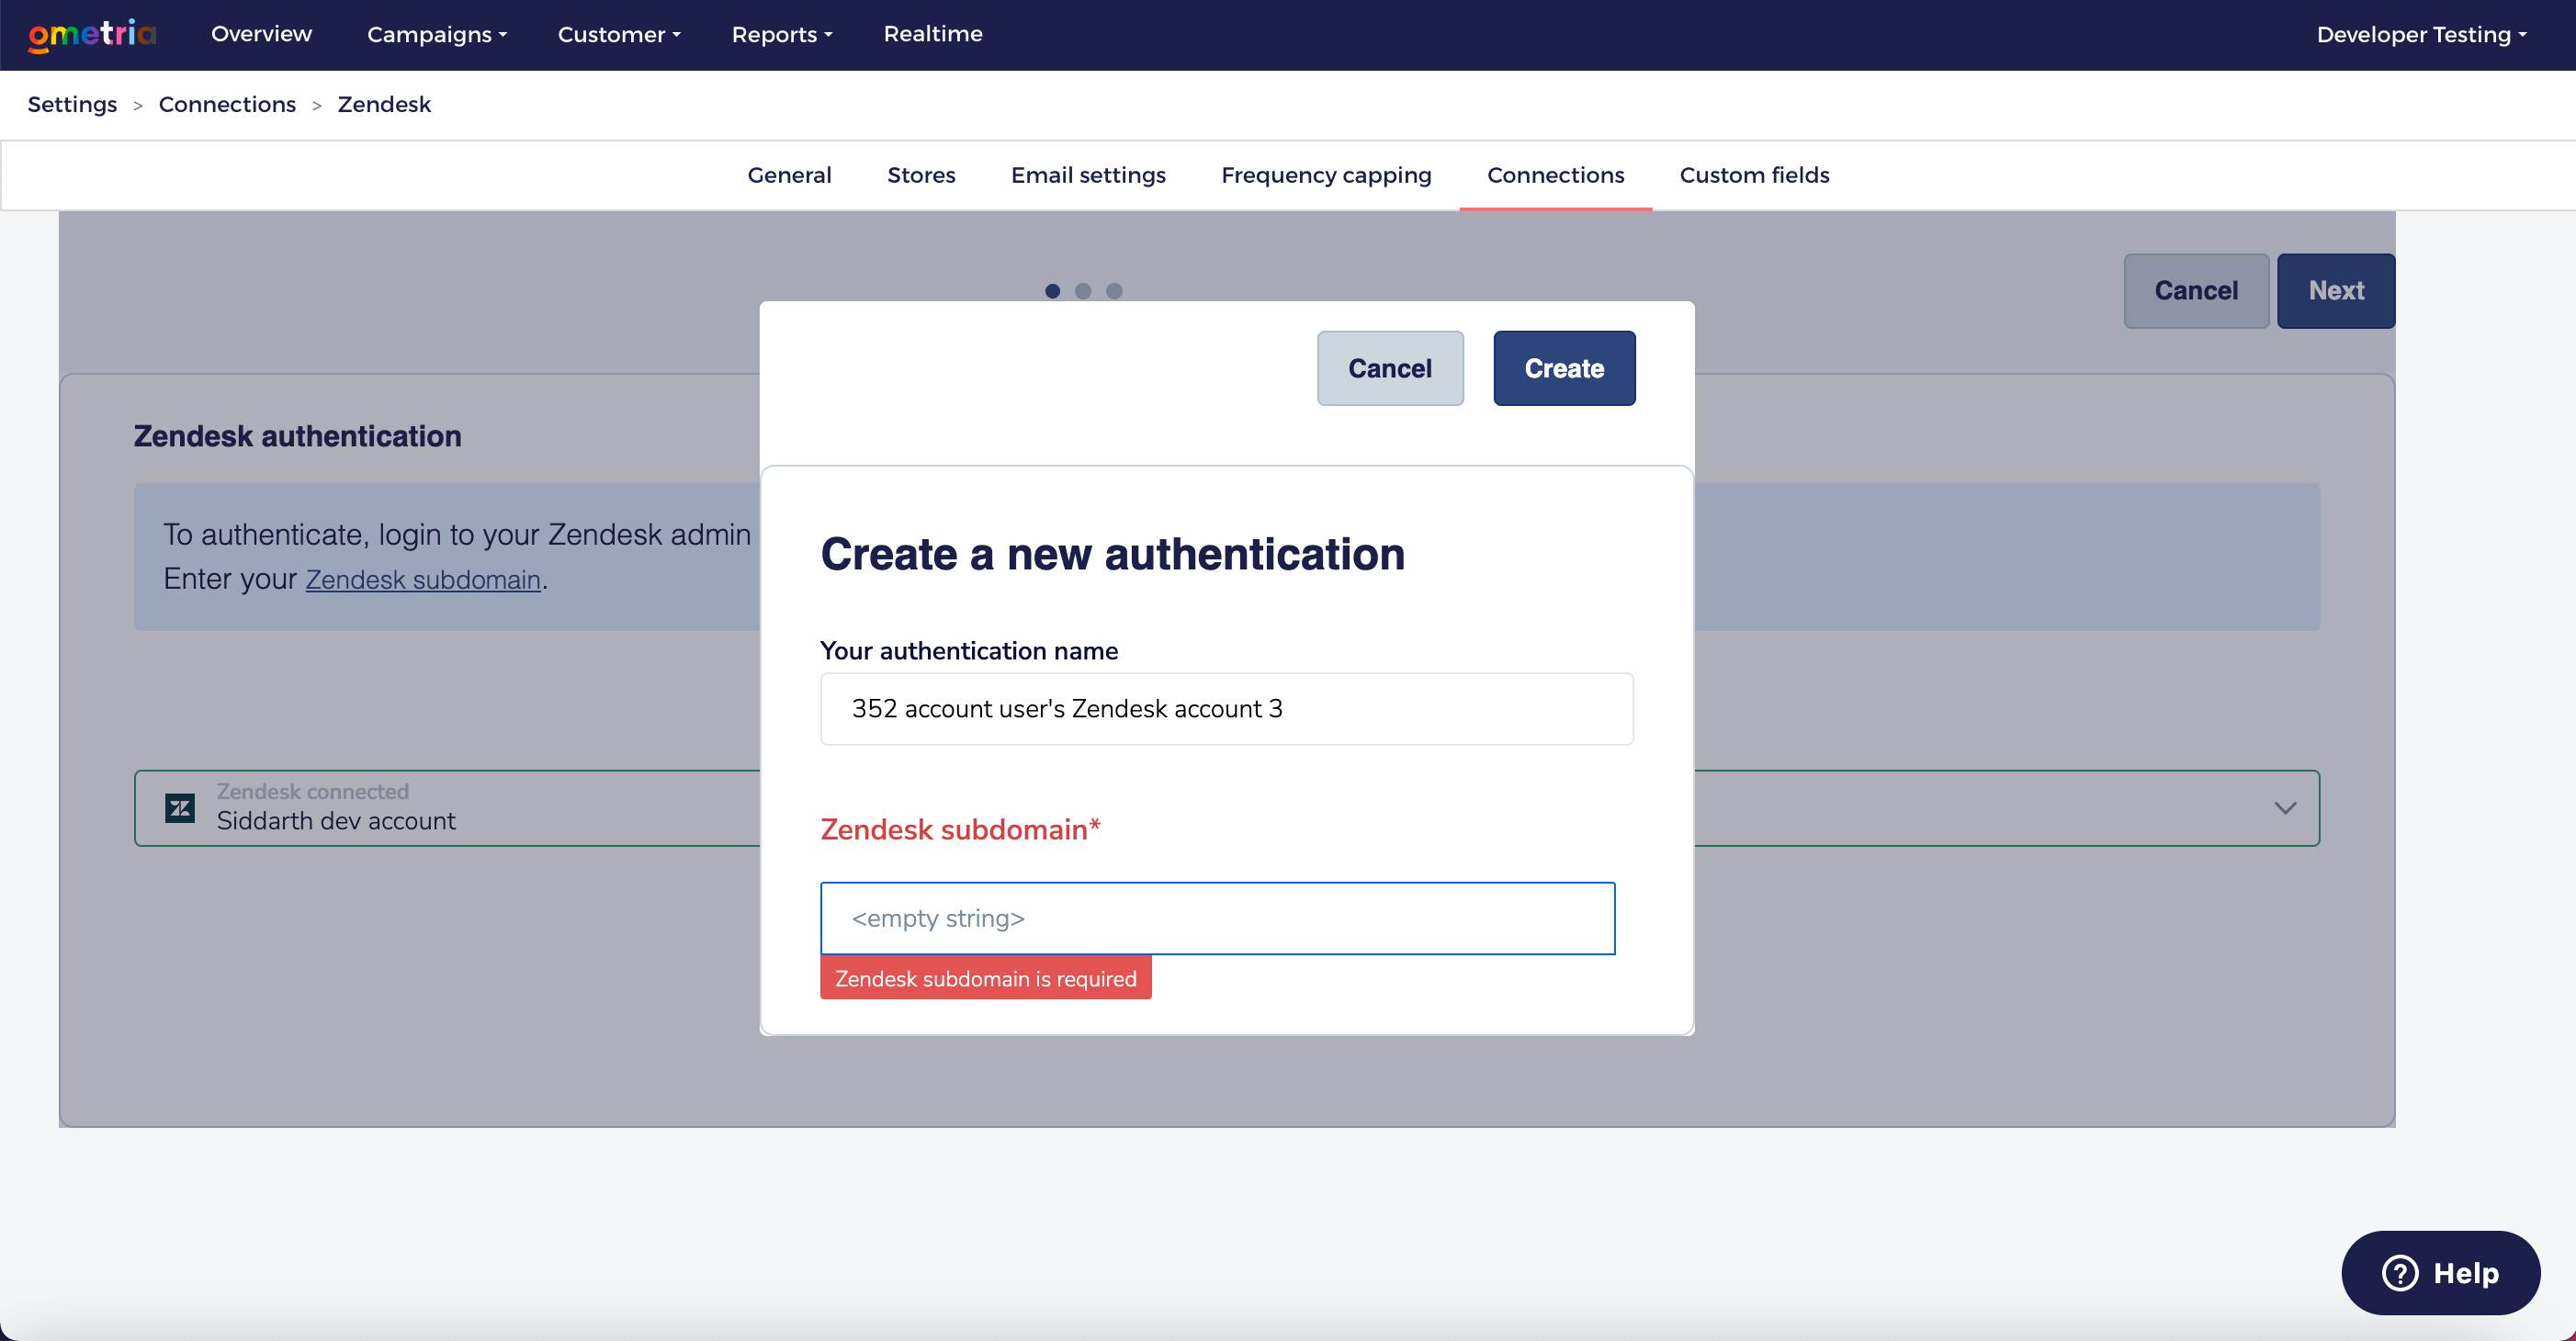Image resolution: width=2576 pixels, height=1341 pixels.
Task: Click the 'Zendesk subdomain is required' error message
Action: (x=986, y=978)
